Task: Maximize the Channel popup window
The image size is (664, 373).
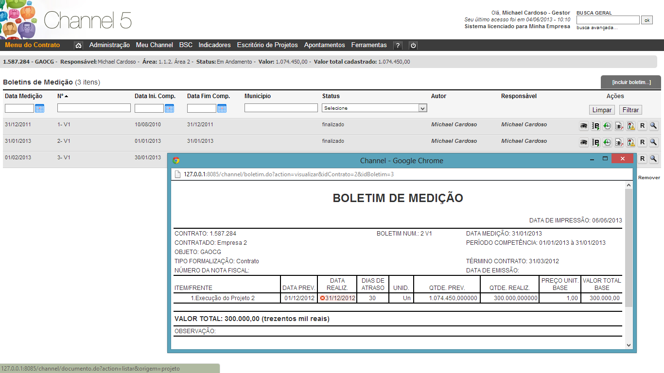Action: pyautogui.click(x=605, y=159)
